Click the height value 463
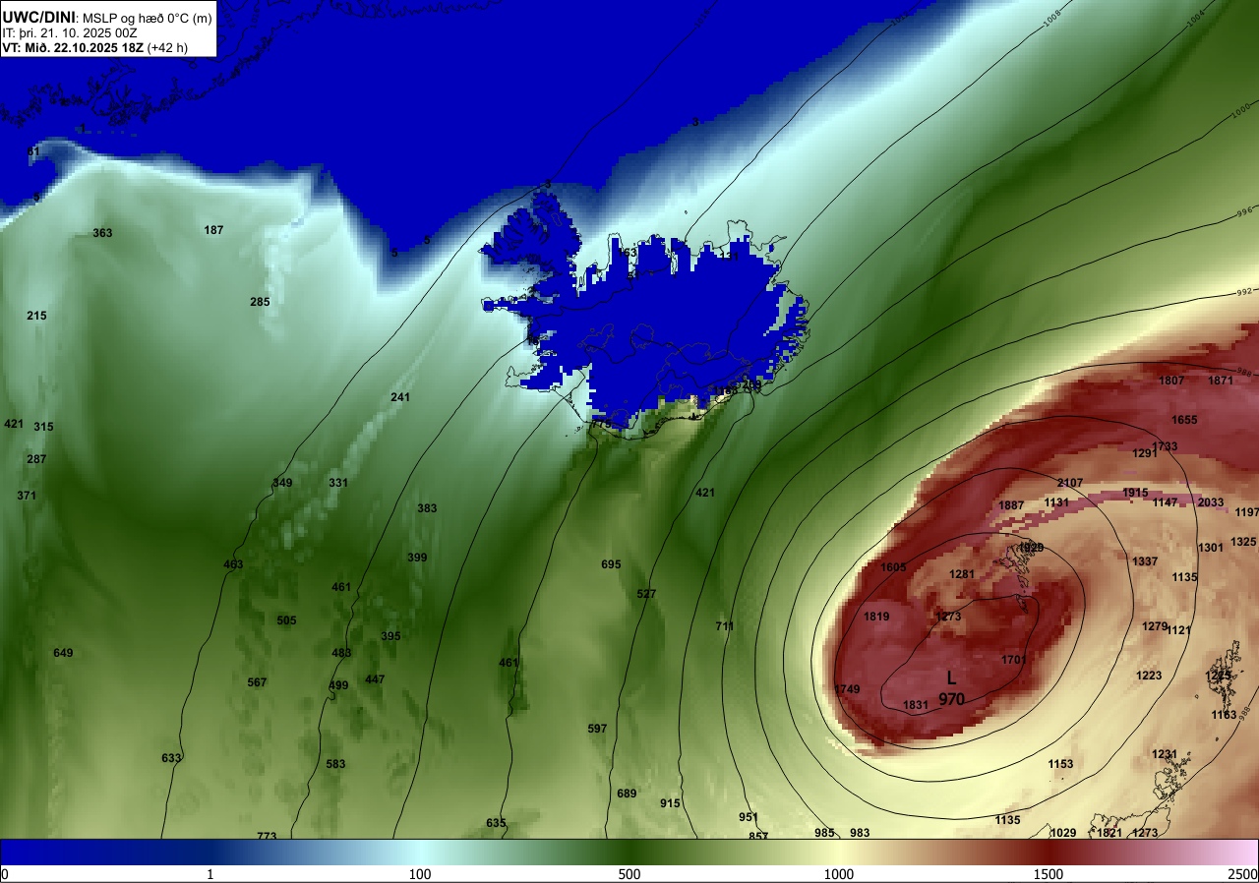1259x883 pixels. (233, 564)
